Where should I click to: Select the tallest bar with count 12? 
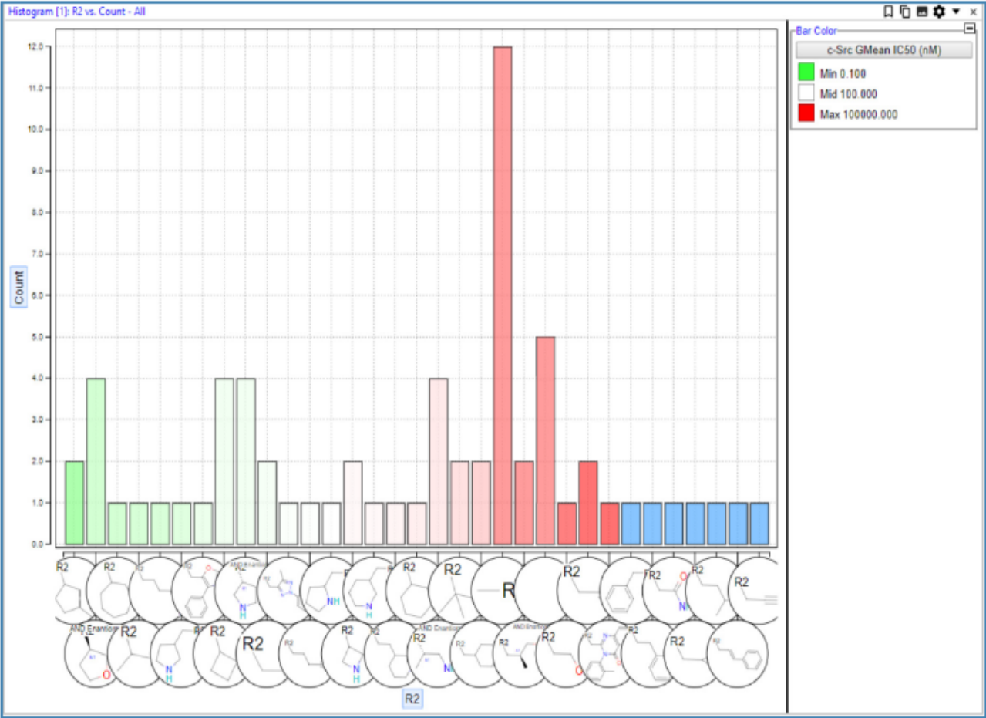tap(503, 295)
